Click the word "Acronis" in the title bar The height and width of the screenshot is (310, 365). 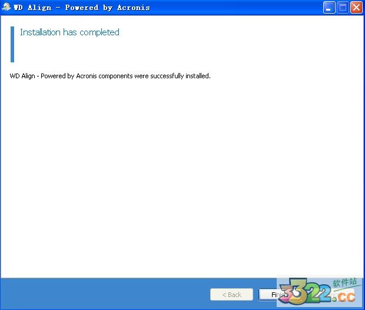[133, 8]
